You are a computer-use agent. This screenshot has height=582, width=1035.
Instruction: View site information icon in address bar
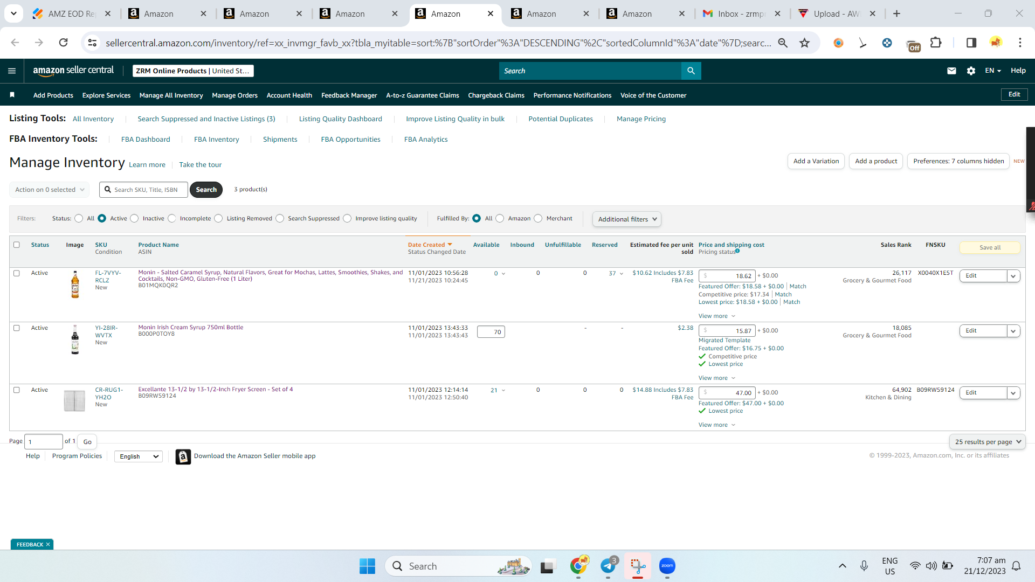click(92, 43)
